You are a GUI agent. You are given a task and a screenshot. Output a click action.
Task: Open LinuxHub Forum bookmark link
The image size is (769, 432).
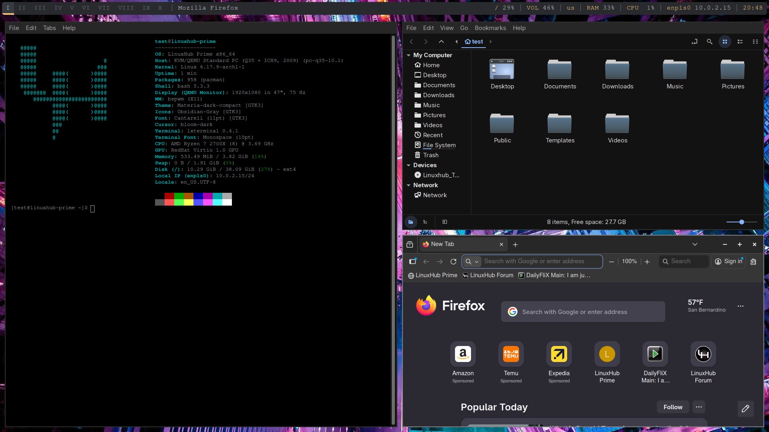coord(487,275)
